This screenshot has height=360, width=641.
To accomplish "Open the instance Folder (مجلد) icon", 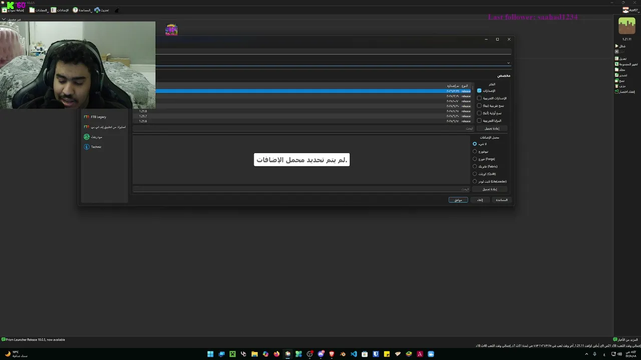I will tap(617, 69).
